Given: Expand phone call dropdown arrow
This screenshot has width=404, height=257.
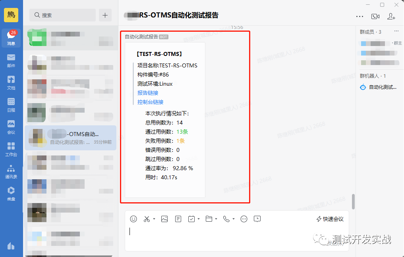Looking at the screenshot, I should pos(234,219).
